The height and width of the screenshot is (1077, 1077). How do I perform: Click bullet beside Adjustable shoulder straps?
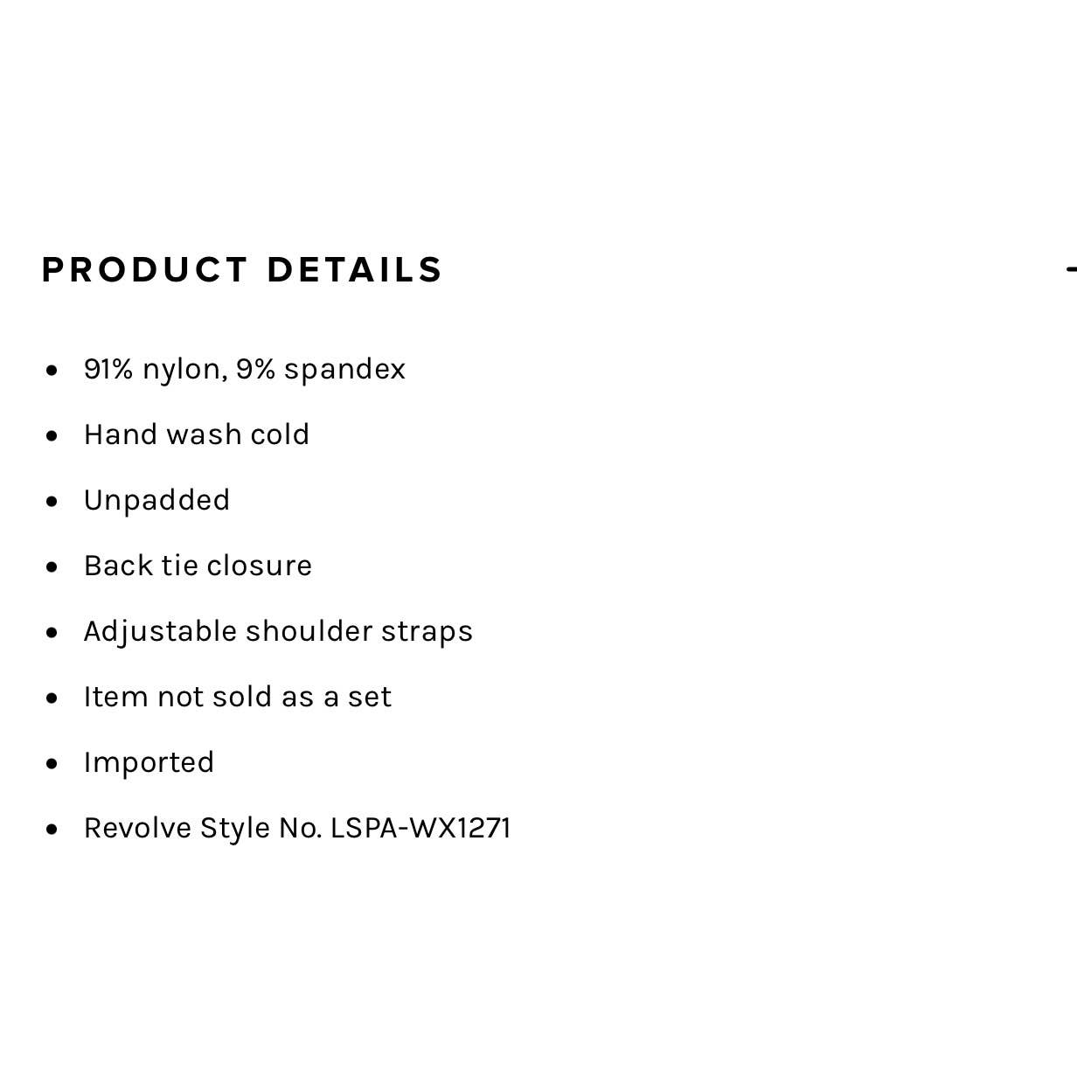(x=52, y=632)
